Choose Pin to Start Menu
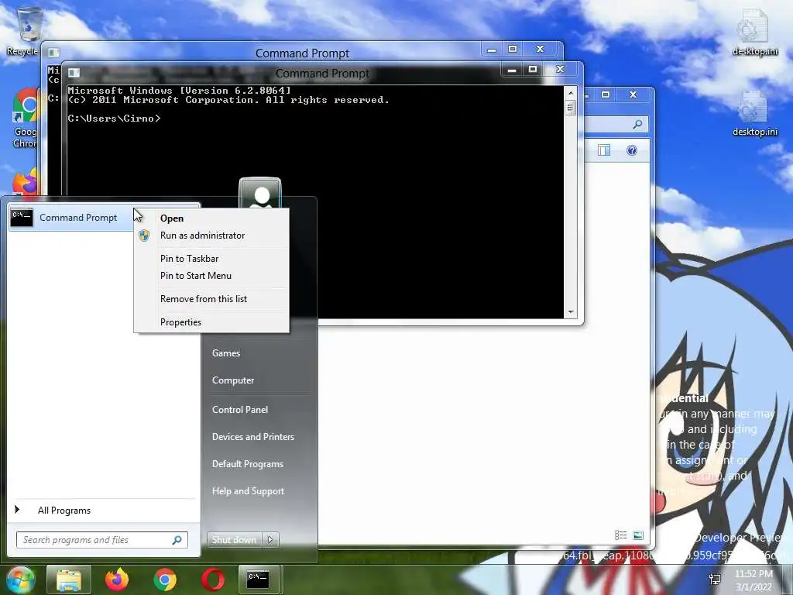Viewport: 793px width, 595px height. pos(196,276)
